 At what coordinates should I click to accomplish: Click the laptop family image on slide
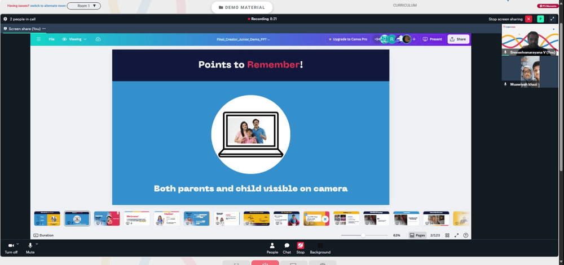251,134
